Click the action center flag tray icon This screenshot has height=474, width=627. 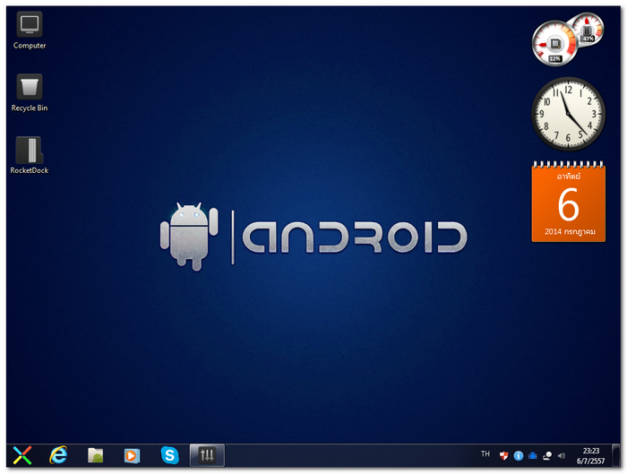[x=547, y=455]
